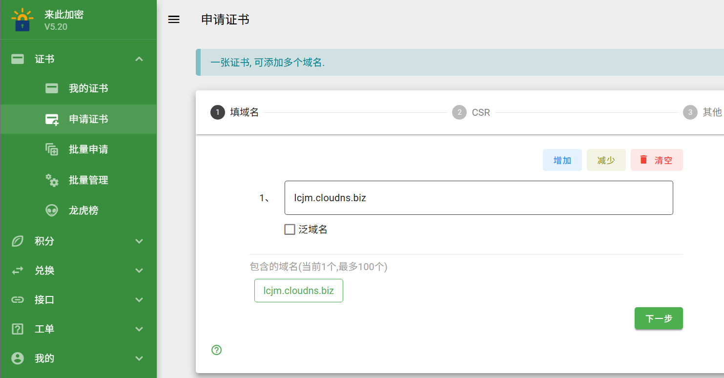
Task: Click the 批量申请 stacked-plus icon
Action: point(52,149)
